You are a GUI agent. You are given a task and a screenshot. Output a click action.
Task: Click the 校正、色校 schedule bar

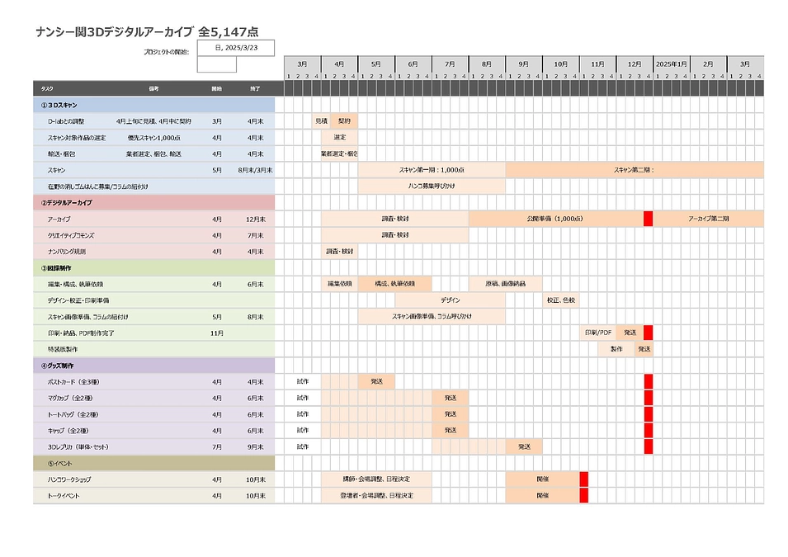point(560,300)
